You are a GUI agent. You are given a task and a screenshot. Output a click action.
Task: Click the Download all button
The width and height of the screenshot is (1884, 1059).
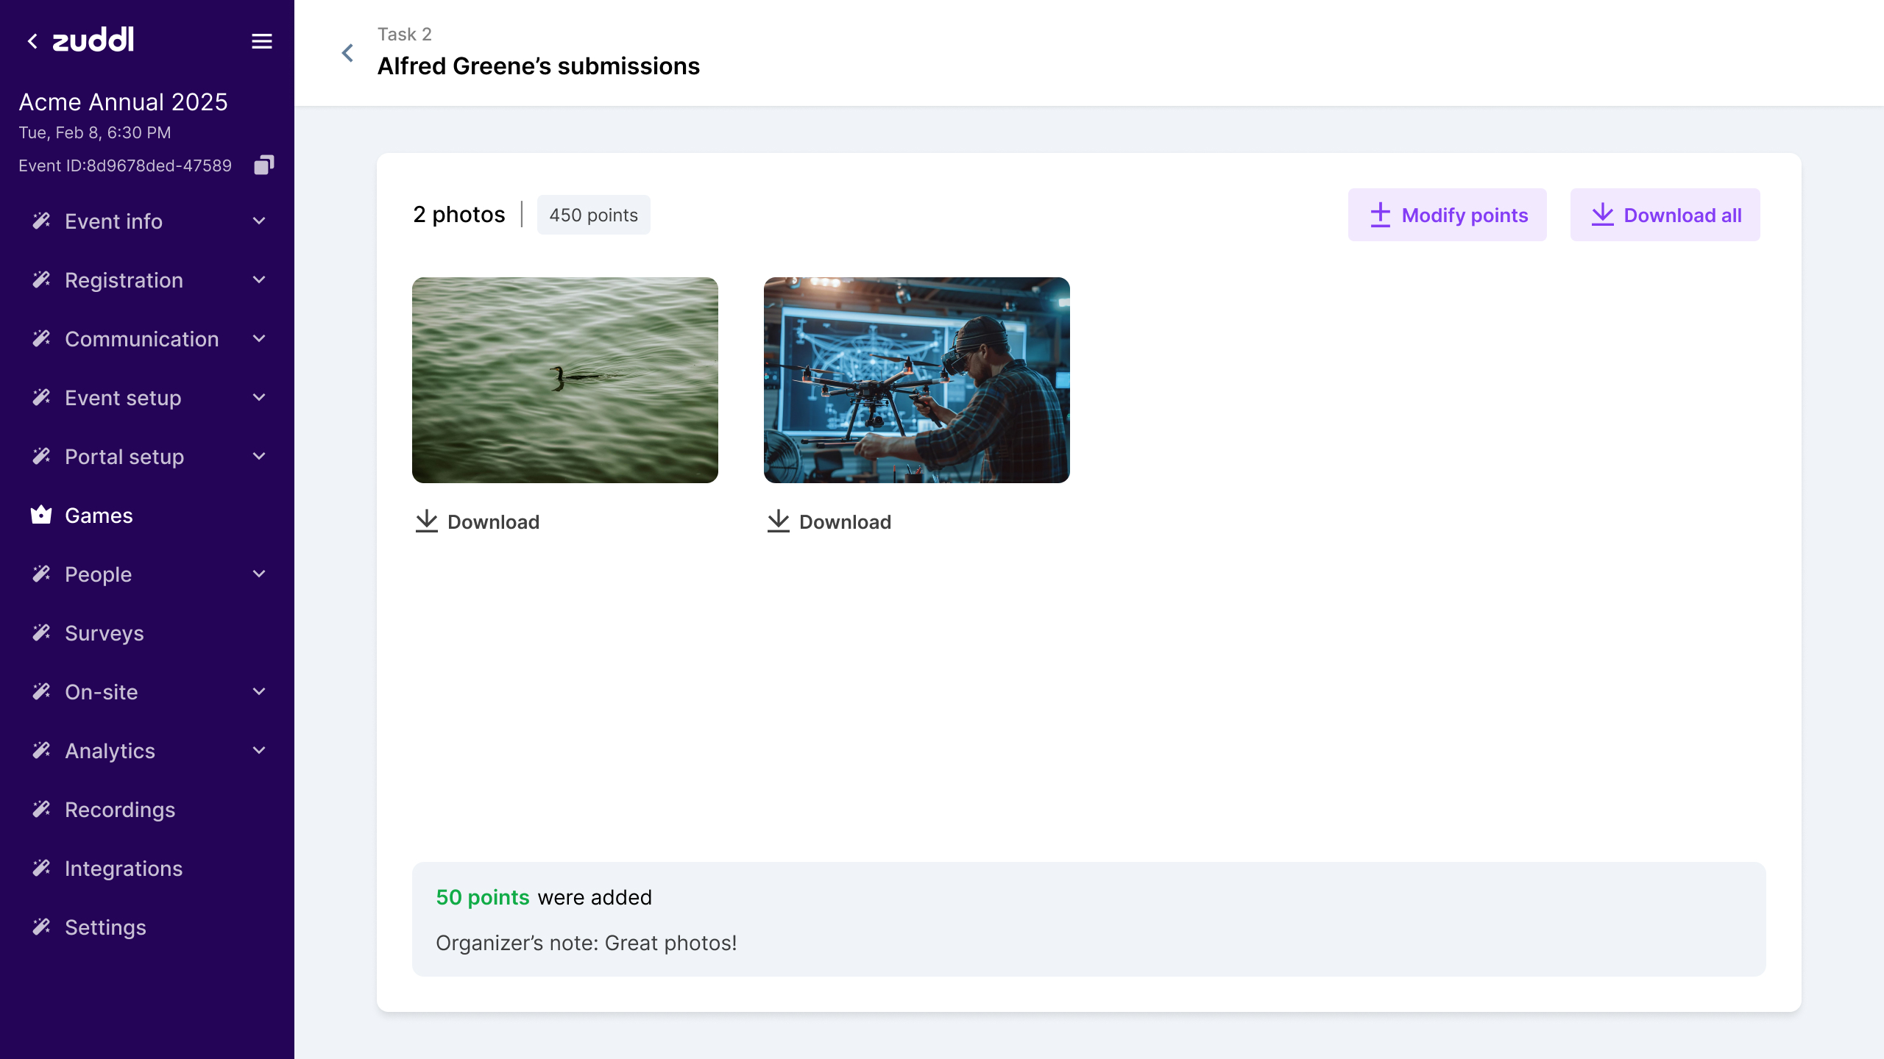pos(1665,215)
